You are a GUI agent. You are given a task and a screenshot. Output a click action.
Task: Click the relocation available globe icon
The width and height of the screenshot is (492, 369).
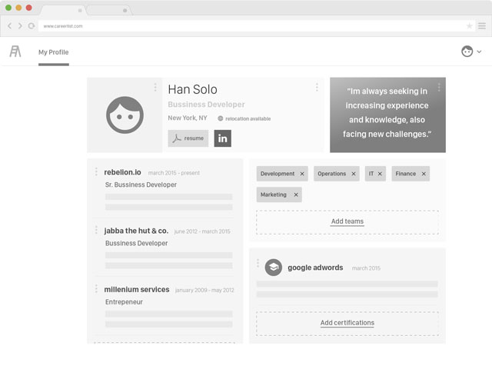click(221, 118)
